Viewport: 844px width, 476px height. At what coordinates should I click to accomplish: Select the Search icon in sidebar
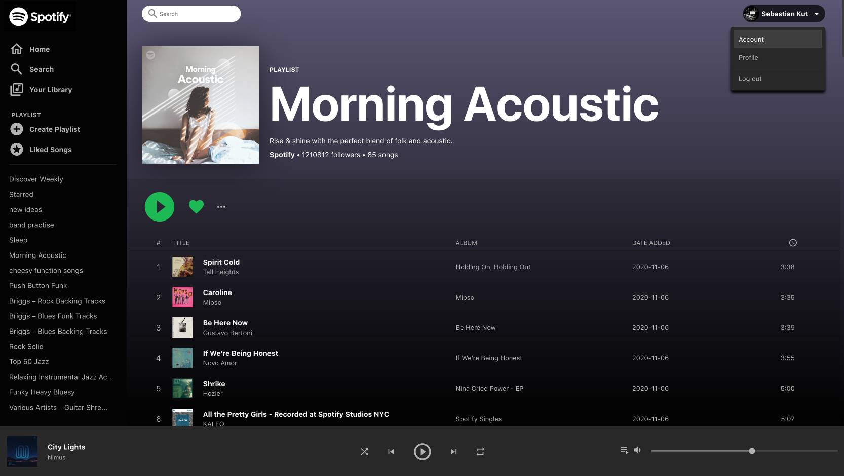[x=16, y=69]
